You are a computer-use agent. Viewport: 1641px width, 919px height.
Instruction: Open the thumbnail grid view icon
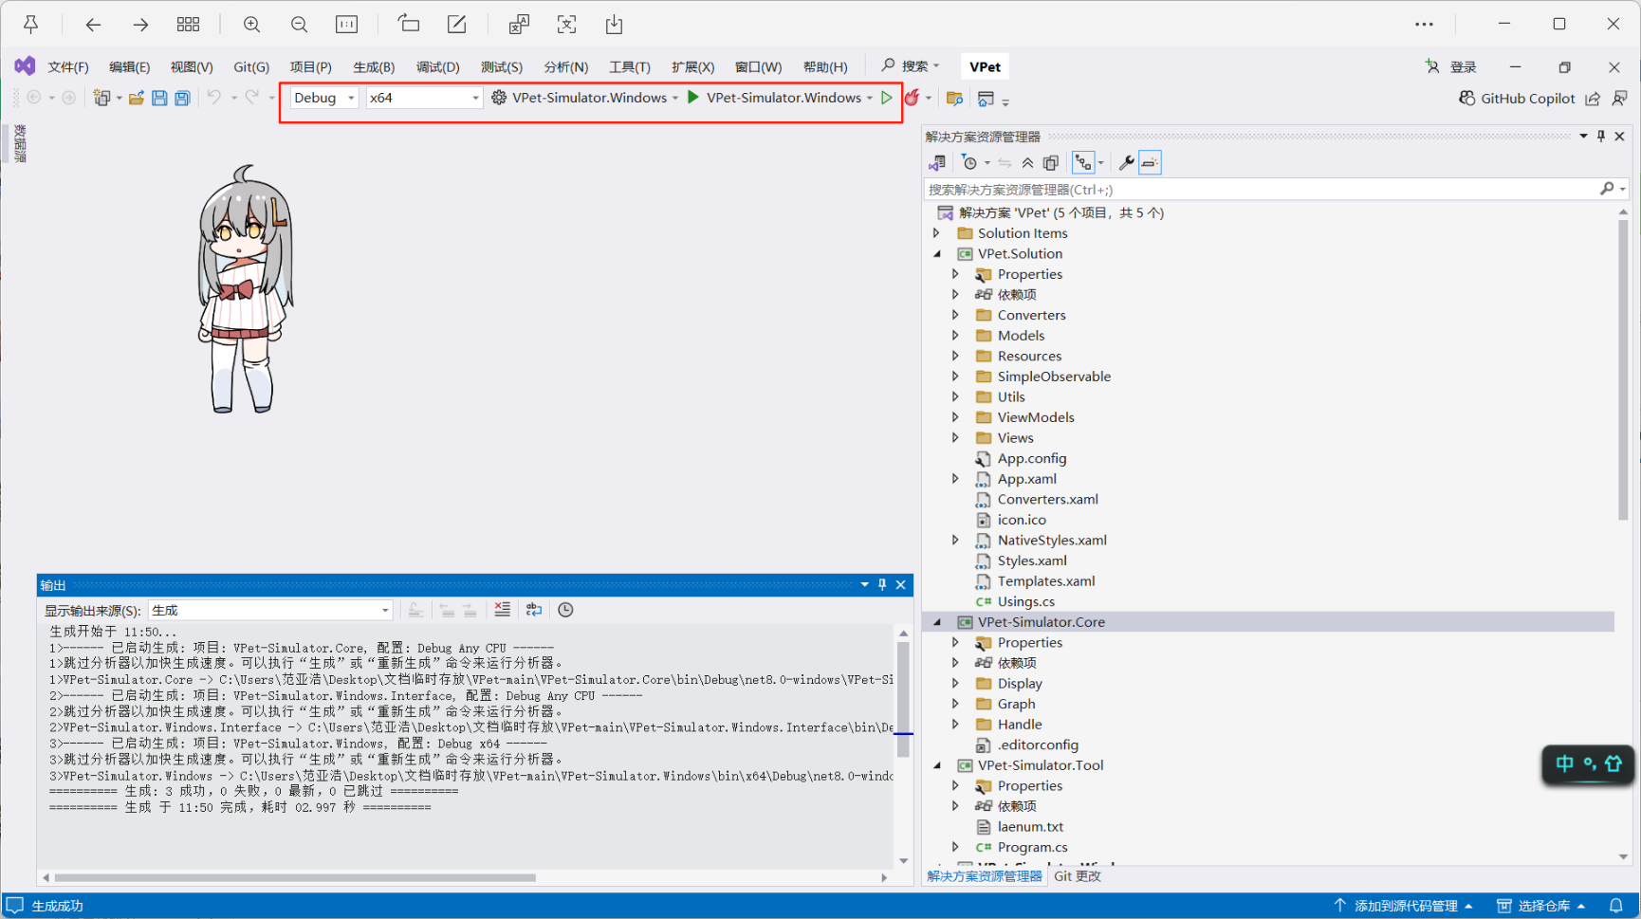[x=188, y=25]
